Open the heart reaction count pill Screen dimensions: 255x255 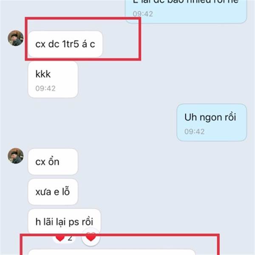click(64, 238)
